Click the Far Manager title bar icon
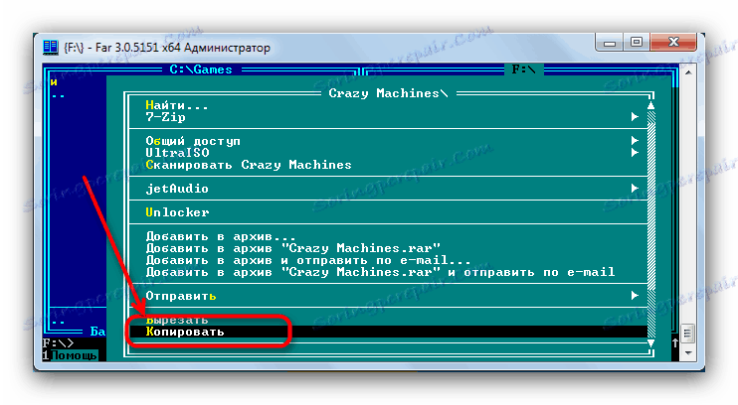Viewport: 738px width, 405px height. (x=50, y=48)
